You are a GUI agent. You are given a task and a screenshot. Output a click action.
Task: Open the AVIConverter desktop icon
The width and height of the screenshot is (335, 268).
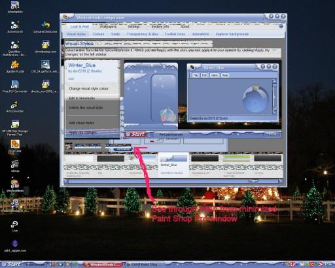coord(15,107)
